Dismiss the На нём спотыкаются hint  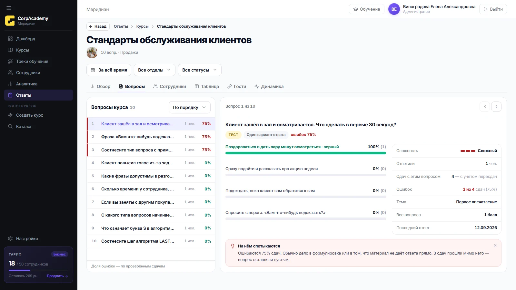pyautogui.click(x=495, y=246)
